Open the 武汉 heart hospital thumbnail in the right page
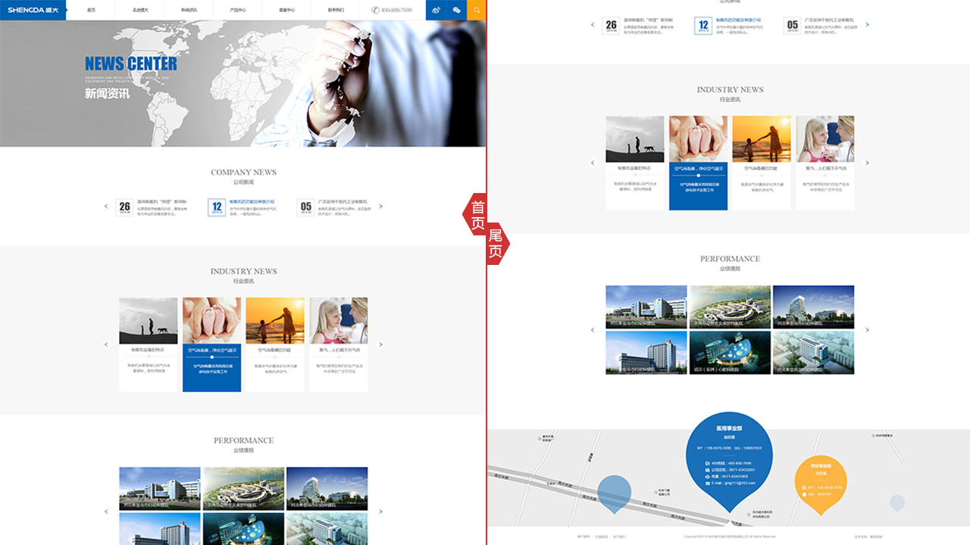The height and width of the screenshot is (545, 970). (729, 353)
